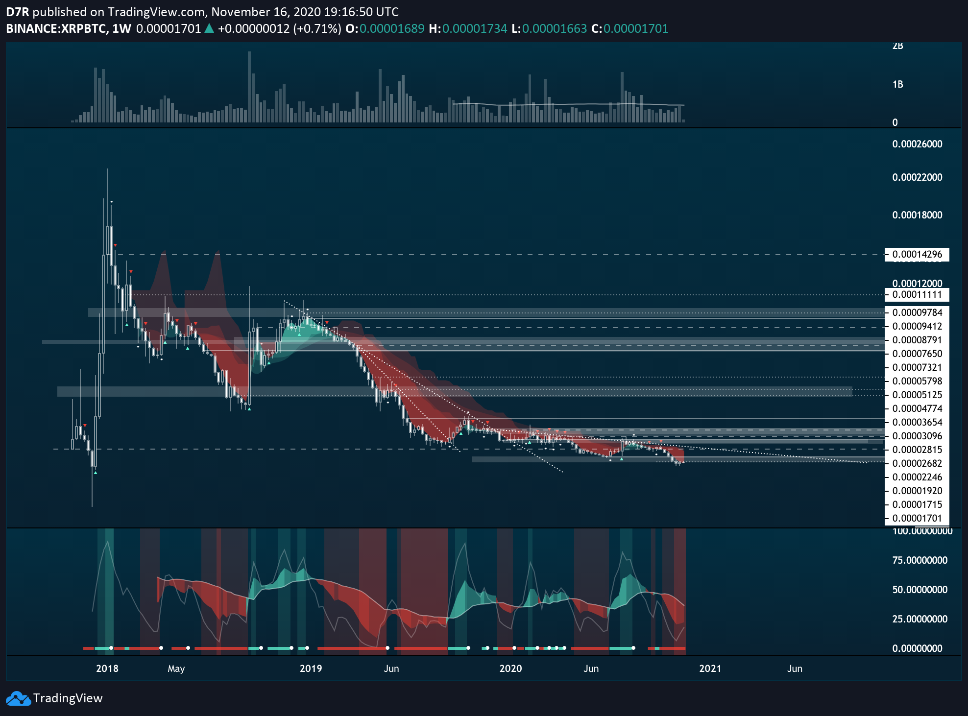Image resolution: width=968 pixels, height=716 pixels.
Task: Click the 0.00018000 axis value
Action: 917,215
